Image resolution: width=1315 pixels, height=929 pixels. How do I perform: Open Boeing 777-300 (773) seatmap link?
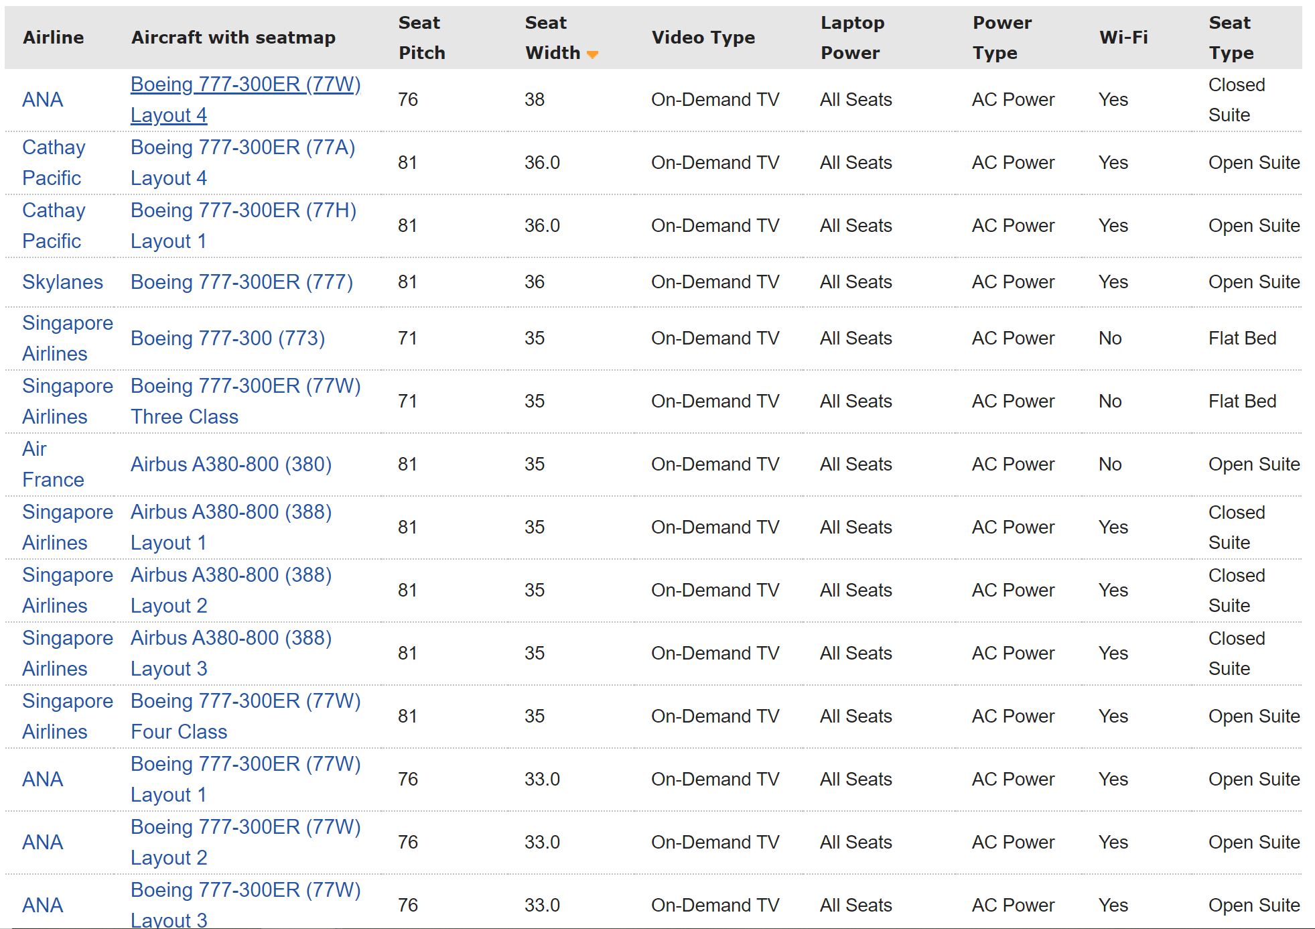coord(228,338)
